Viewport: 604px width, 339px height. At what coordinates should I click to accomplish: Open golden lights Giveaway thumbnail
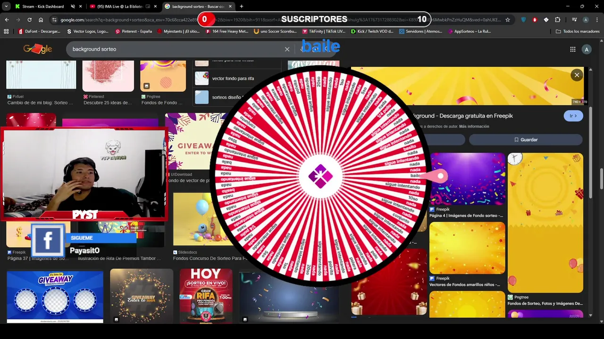(x=142, y=296)
